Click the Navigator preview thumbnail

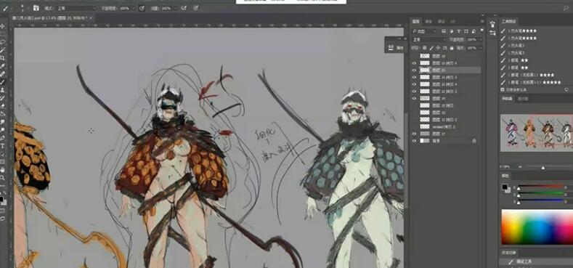click(x=537, y=133)
